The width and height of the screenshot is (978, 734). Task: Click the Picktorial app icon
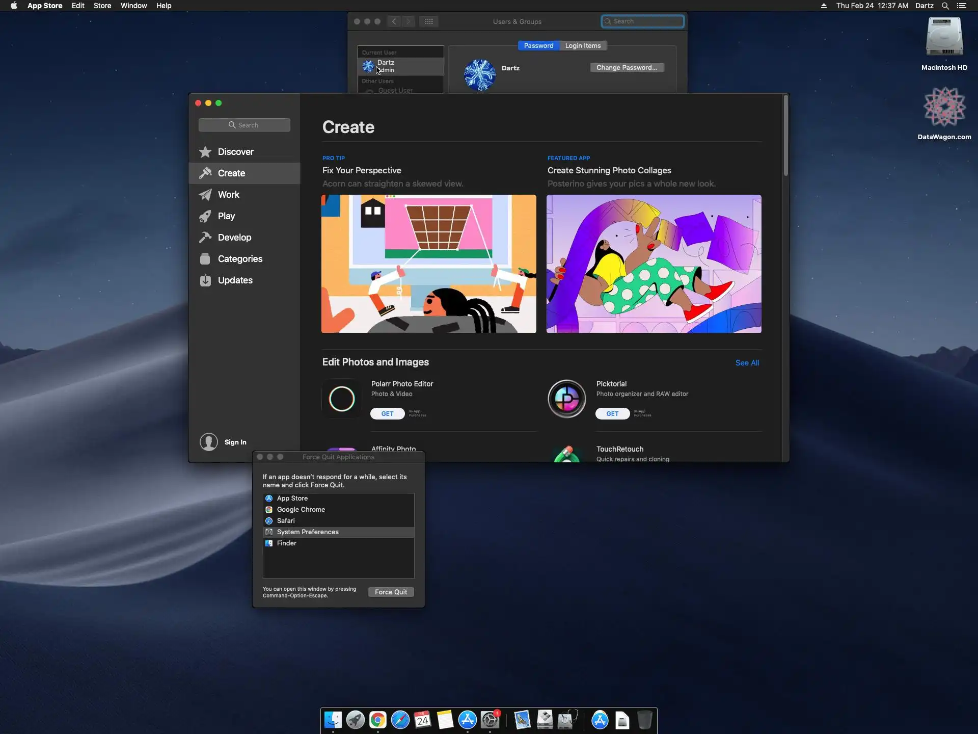click(566, 399)
